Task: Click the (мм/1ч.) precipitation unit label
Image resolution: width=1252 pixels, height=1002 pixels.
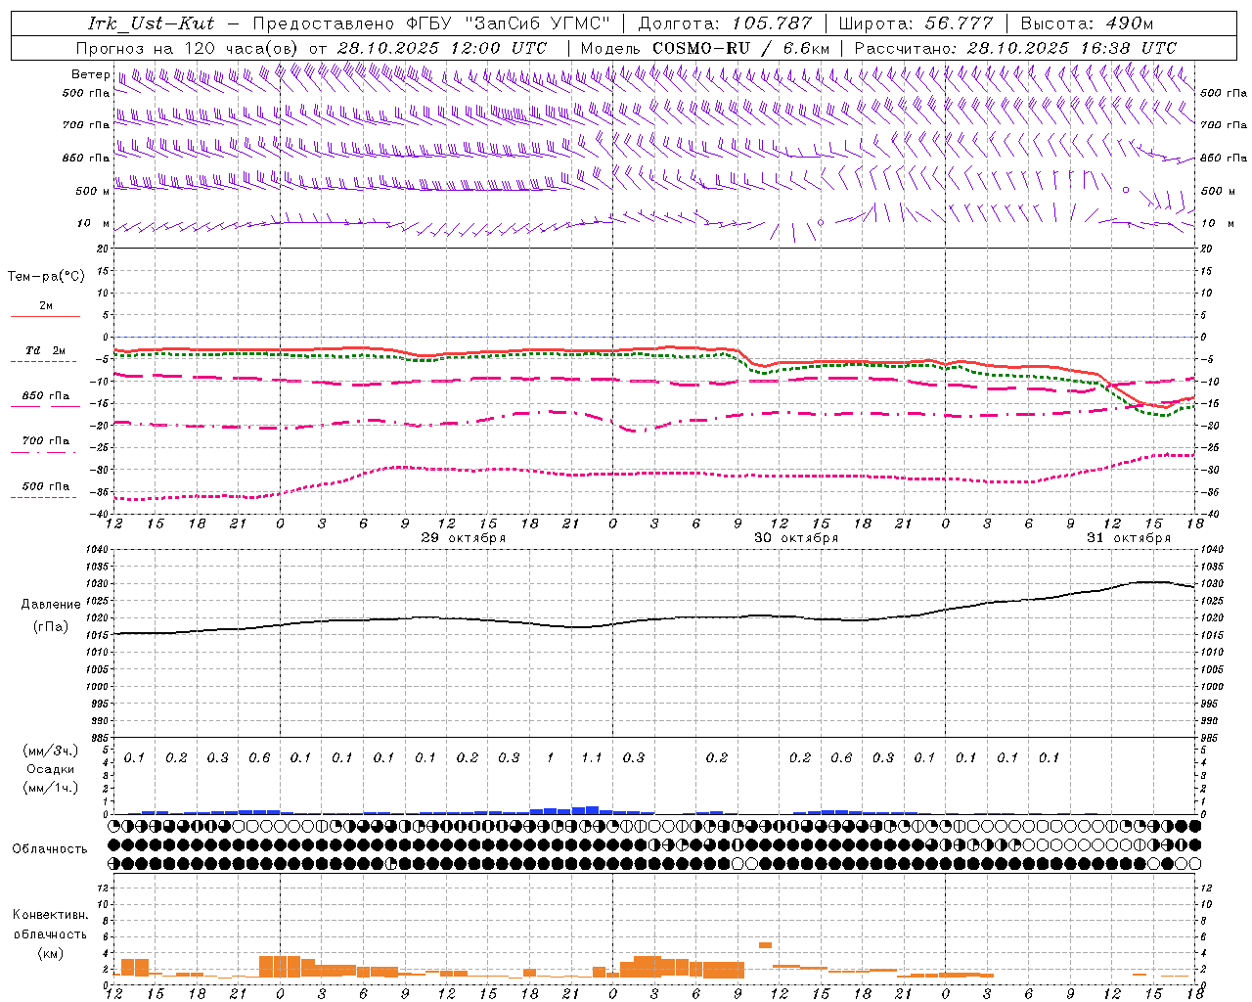Action: [x=51, y=788]
